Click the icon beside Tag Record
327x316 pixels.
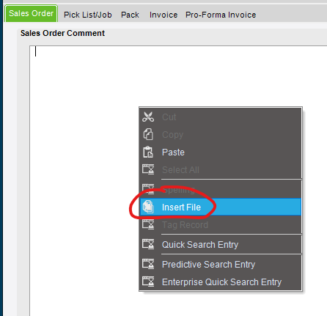point(148,224)
